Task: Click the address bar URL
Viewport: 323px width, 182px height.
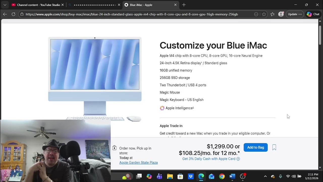Action: click(132, 14)
